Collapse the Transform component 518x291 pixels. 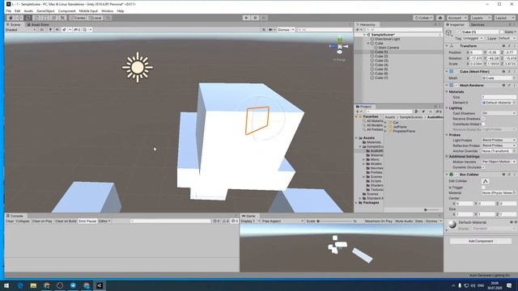447,46
